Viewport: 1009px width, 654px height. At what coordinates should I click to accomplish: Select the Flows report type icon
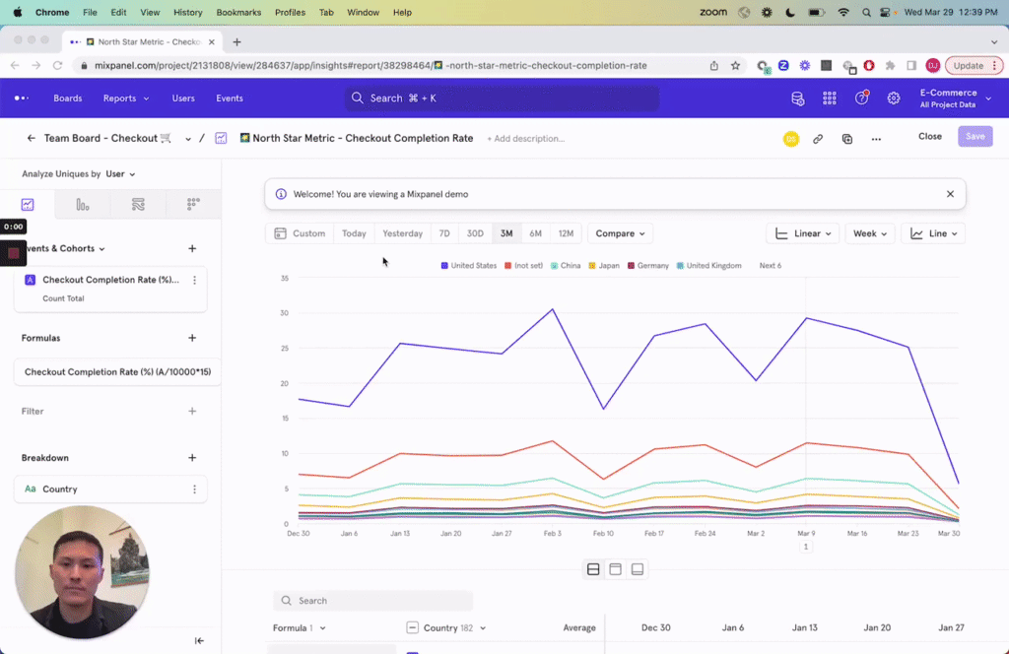point(138,205)
